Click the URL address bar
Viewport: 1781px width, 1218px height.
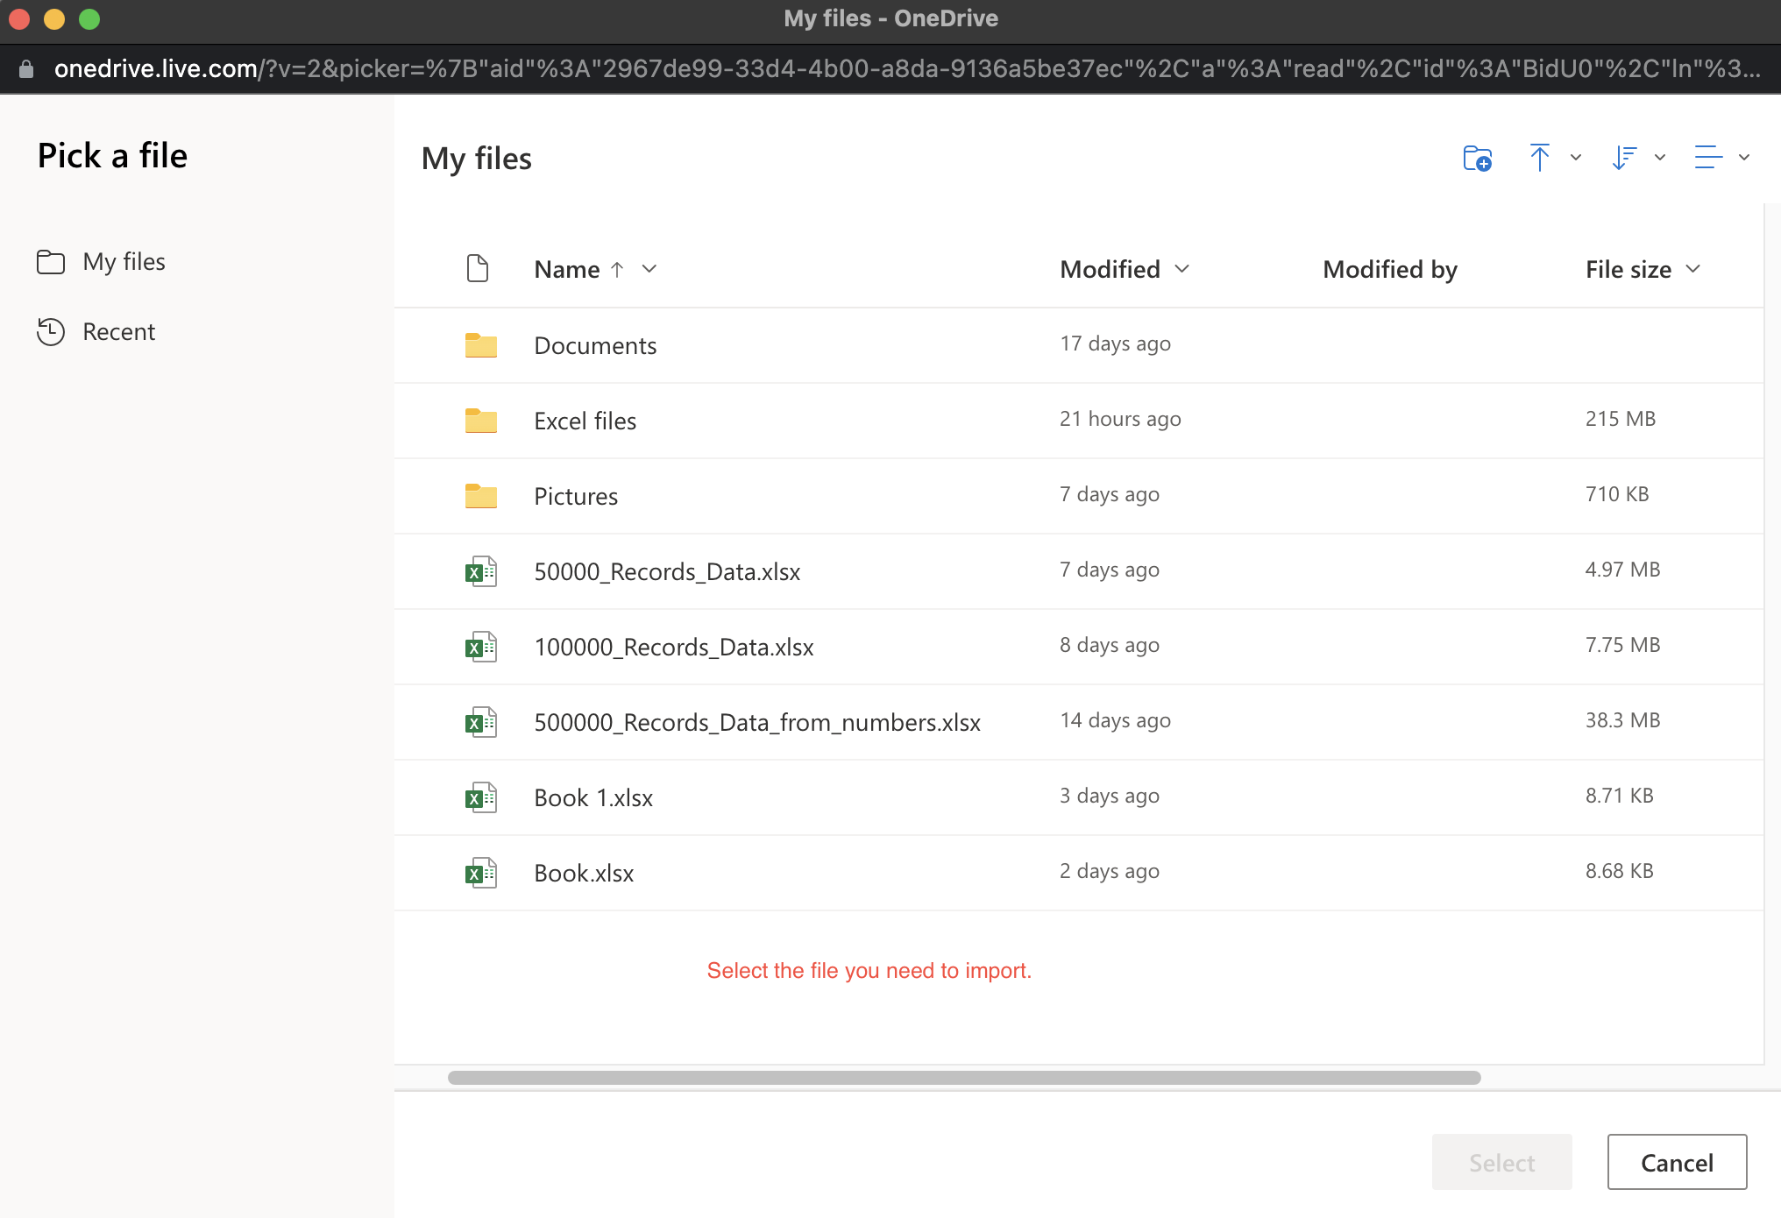(907, 68)
